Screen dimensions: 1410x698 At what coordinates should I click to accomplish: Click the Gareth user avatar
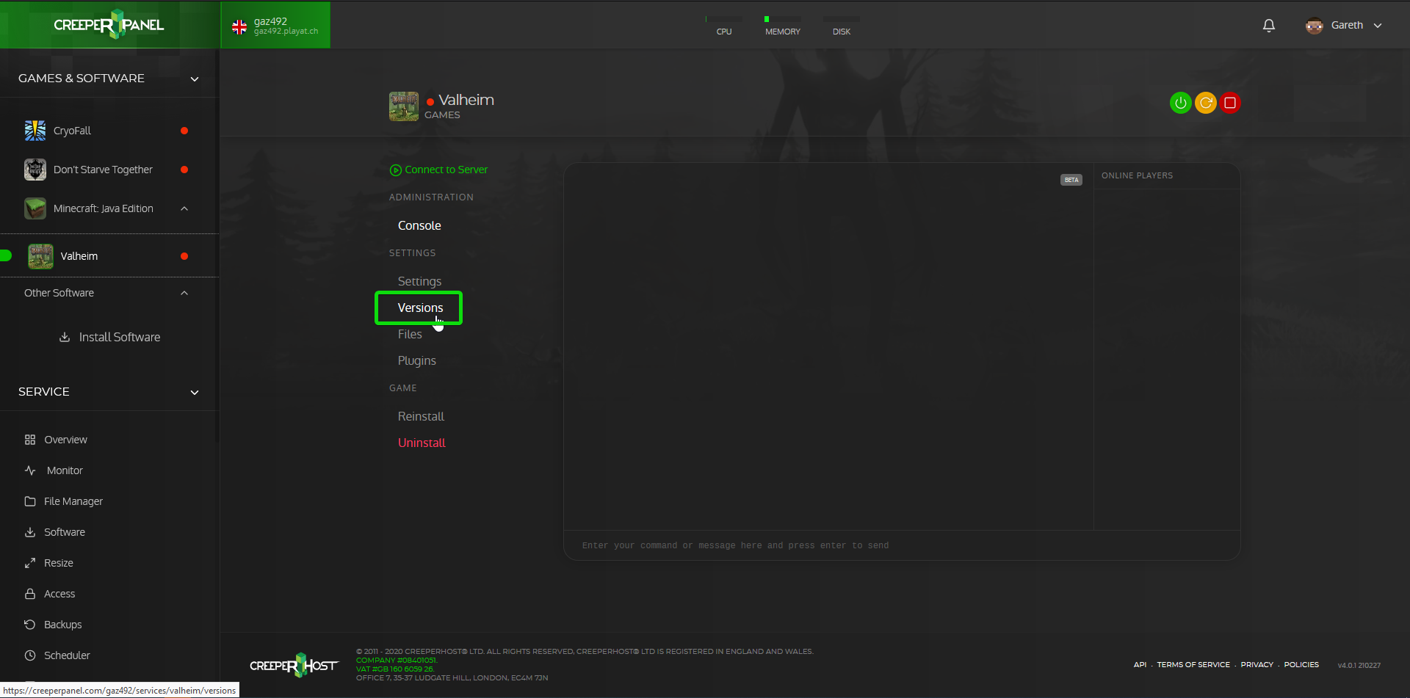click(1314, 26)
